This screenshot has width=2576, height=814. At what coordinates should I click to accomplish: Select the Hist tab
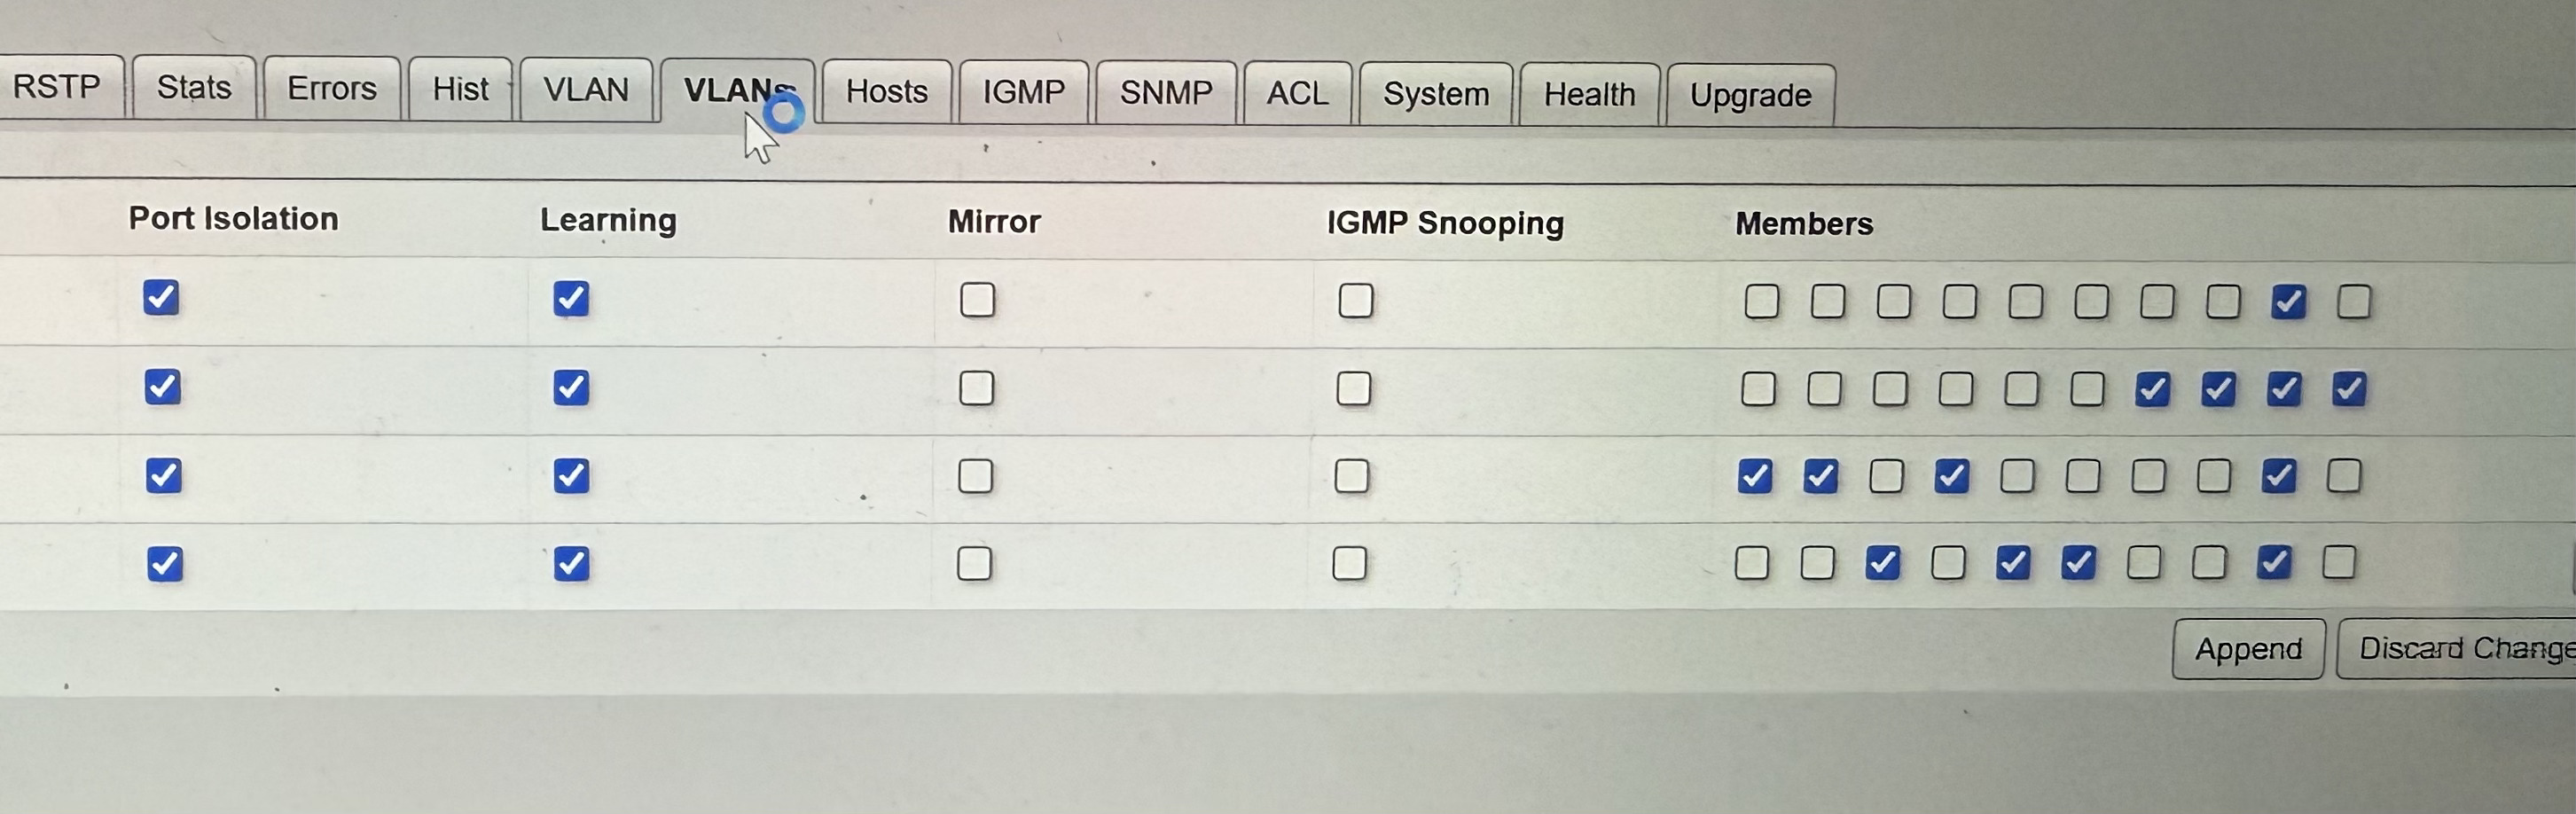point(460,89)
